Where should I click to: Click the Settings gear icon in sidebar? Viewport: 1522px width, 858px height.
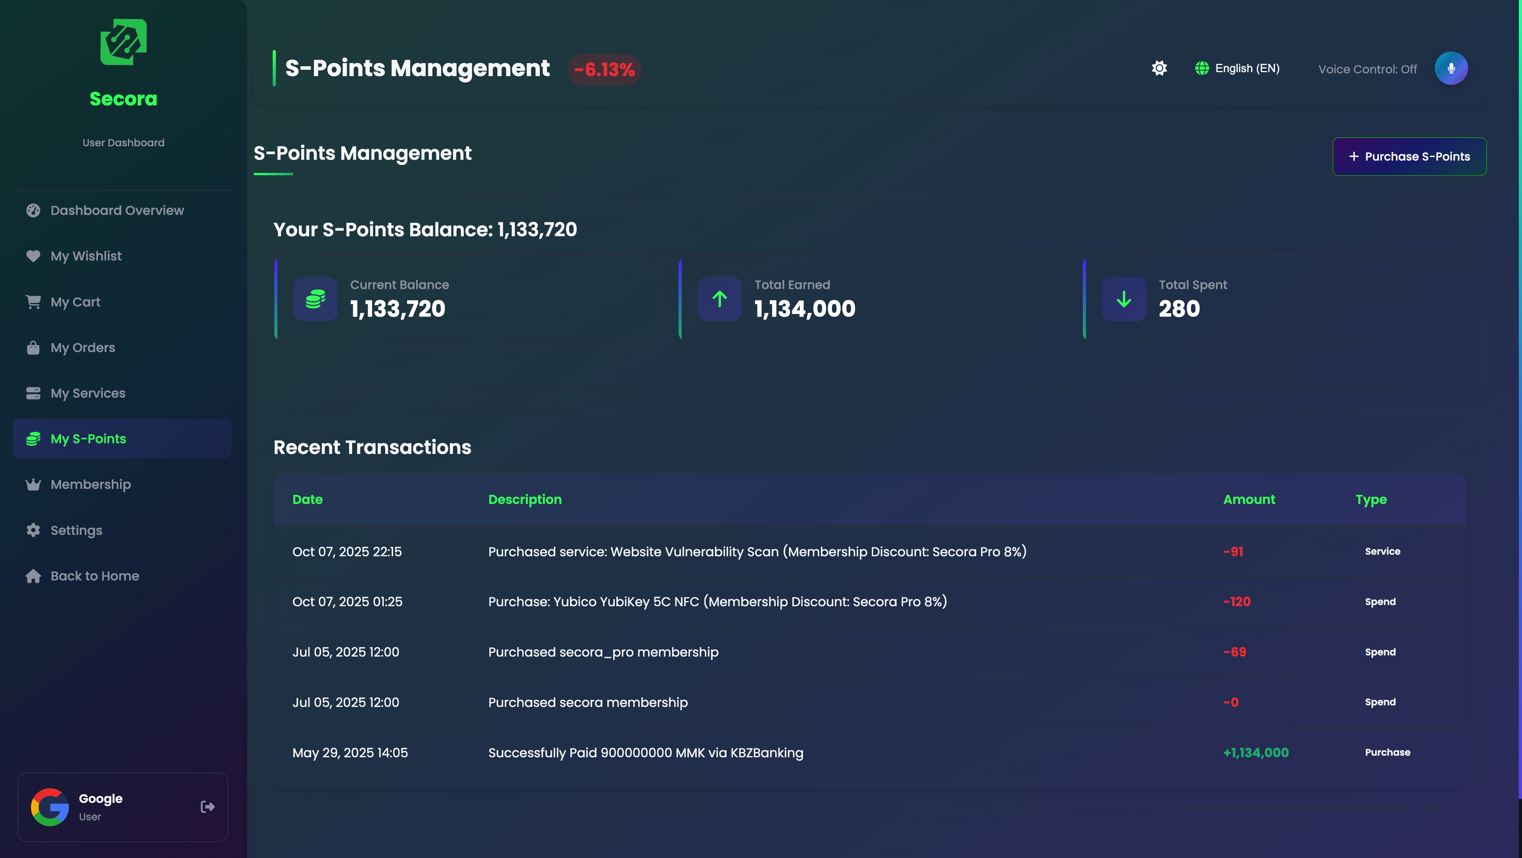tap(33, 530)
